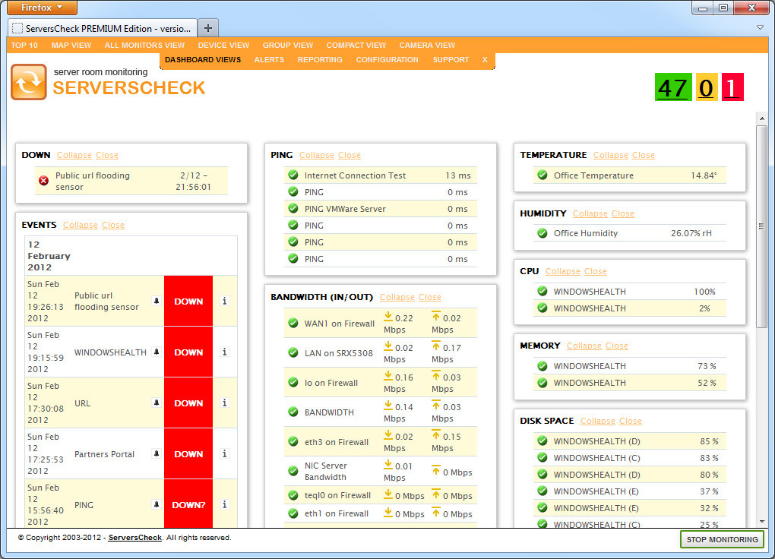Click green check icon for WAN1 on Firewall
The image size is (775, 559).
[x=293, y=324]
